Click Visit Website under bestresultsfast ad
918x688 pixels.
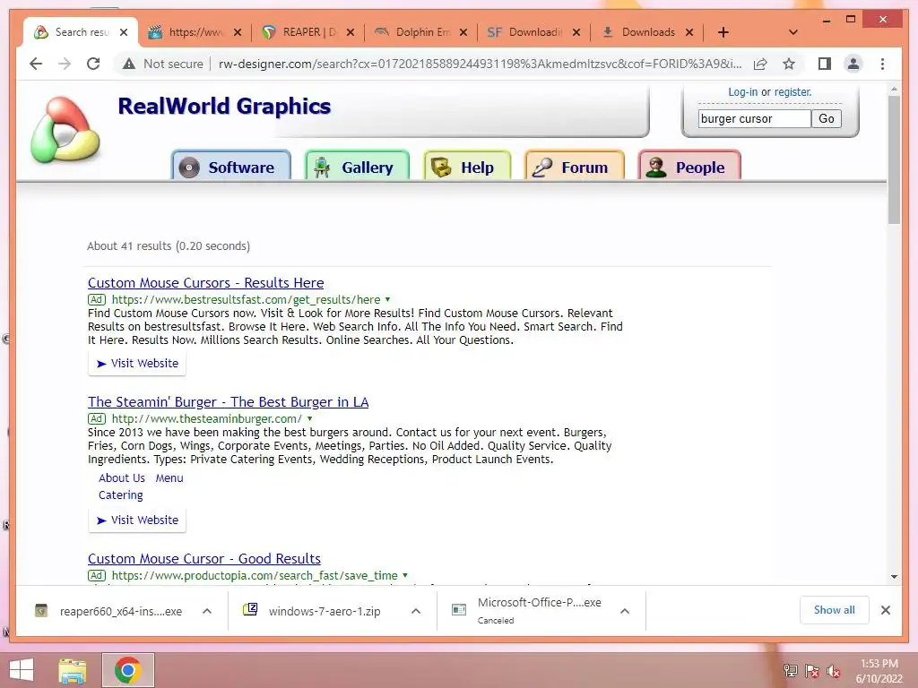pyautogui.click(x=137, y=364)
